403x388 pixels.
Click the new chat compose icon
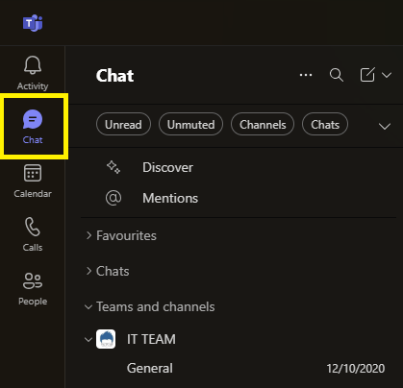point(367,75)
